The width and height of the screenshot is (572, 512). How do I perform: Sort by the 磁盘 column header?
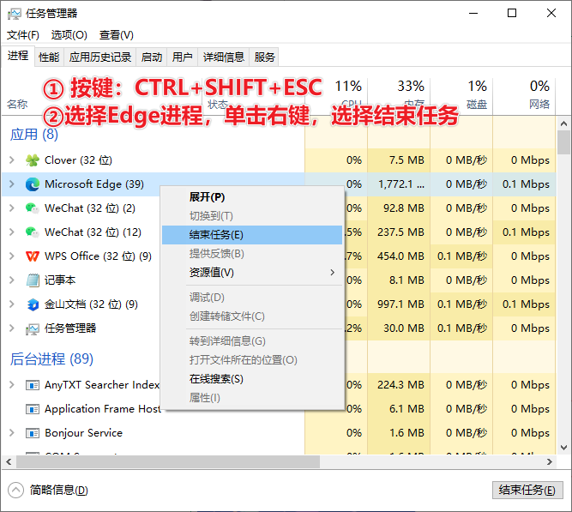tap(461, 96)
